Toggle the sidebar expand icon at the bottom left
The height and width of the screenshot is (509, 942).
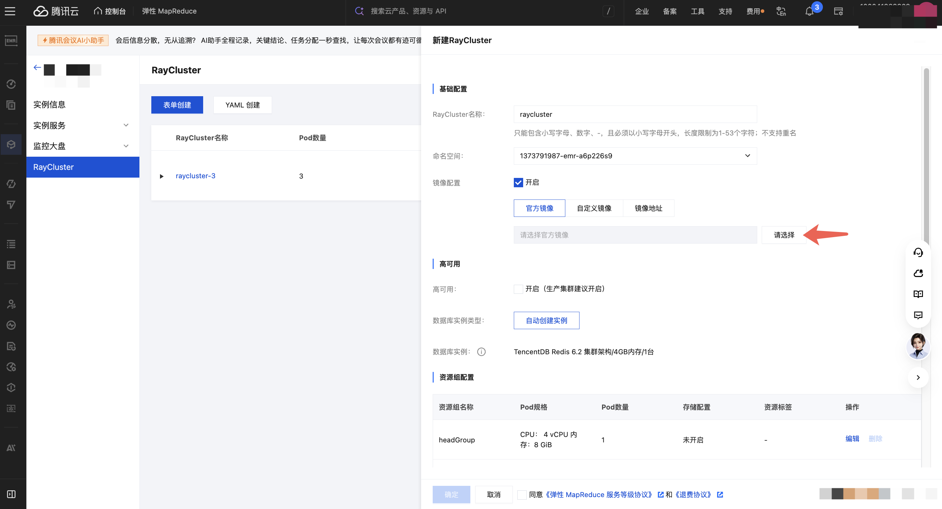pos(11,495)
